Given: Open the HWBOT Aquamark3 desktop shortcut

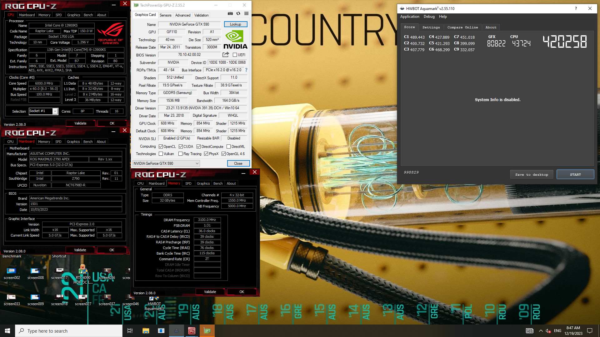Looking at the screenshot, I should (x=154, y=303).
